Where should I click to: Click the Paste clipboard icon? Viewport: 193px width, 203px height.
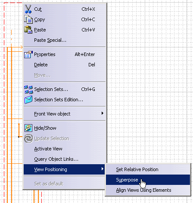click(28, 30)
